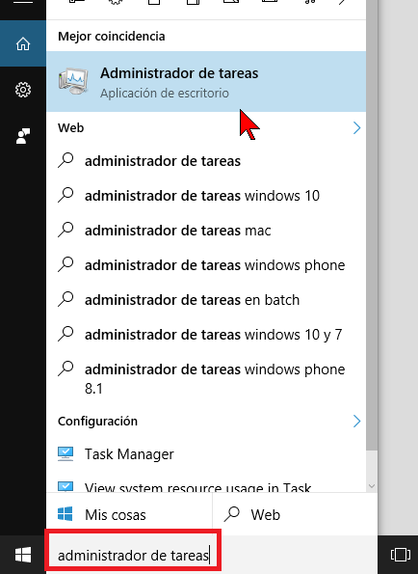Expand the Configuración section arrow
This screenshot has height=574, width=418.
click(x=356, y=421)
